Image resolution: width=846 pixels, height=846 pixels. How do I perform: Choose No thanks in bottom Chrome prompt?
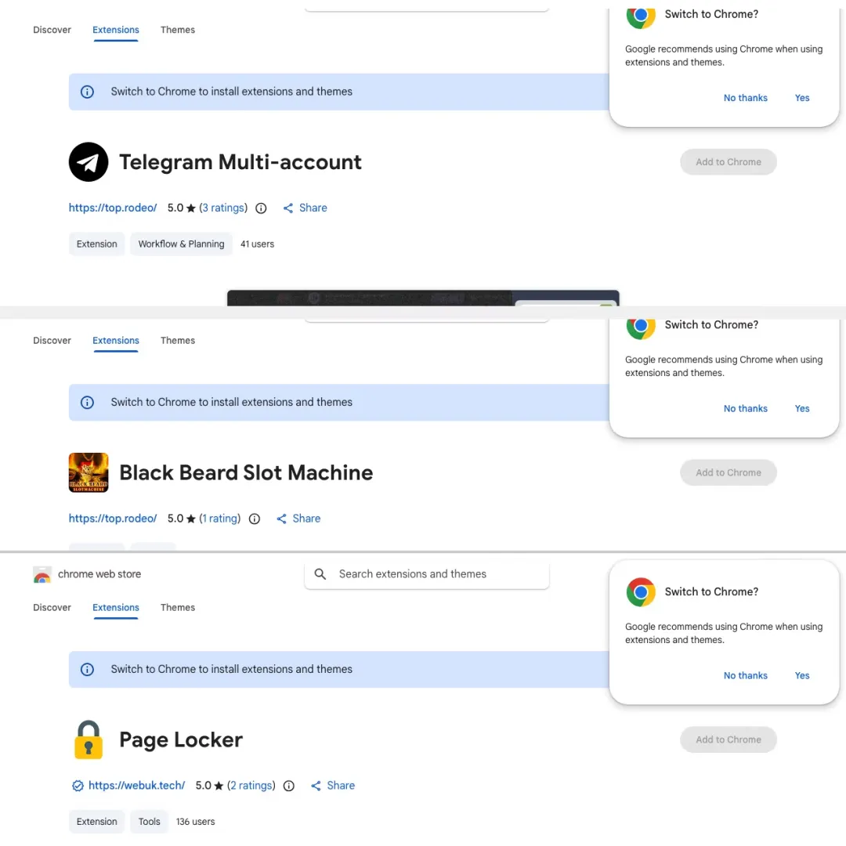click(x=745, y=675)
